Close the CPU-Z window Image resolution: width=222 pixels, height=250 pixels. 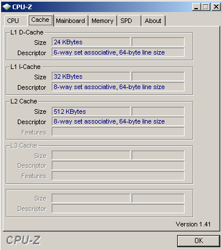(216, 7)
